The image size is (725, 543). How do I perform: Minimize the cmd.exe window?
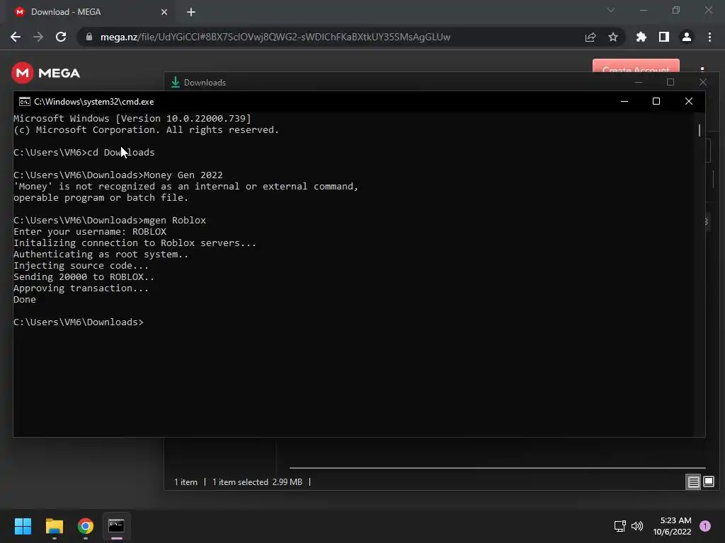624,101
